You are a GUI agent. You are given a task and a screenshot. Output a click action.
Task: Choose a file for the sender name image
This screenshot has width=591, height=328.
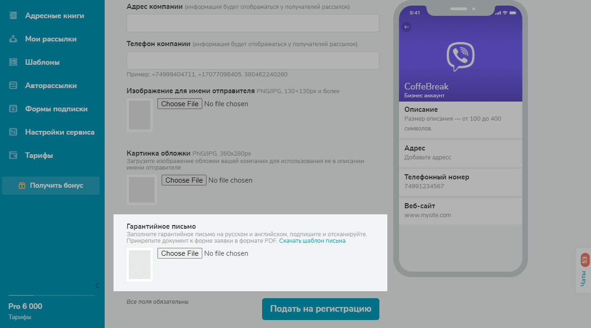tap(180, 104)
